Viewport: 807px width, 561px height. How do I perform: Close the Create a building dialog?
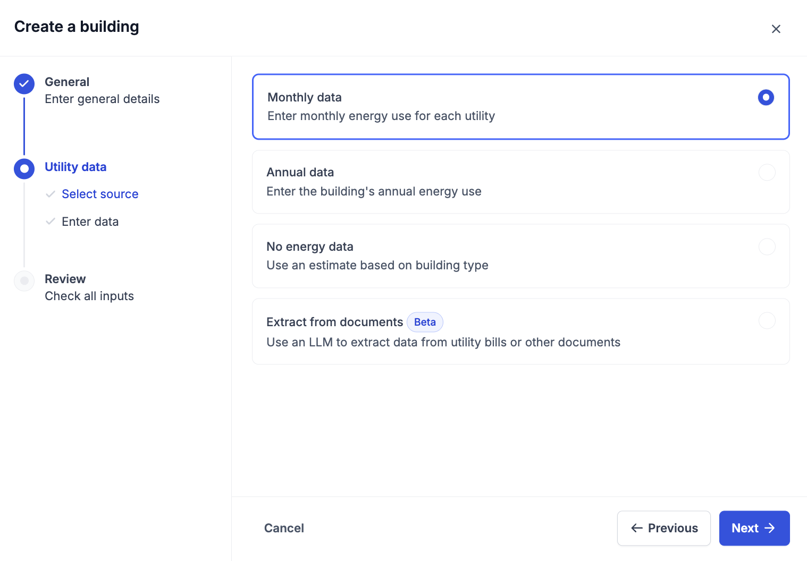776,29
